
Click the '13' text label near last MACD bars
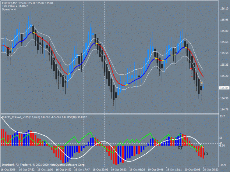pos(206,154)
